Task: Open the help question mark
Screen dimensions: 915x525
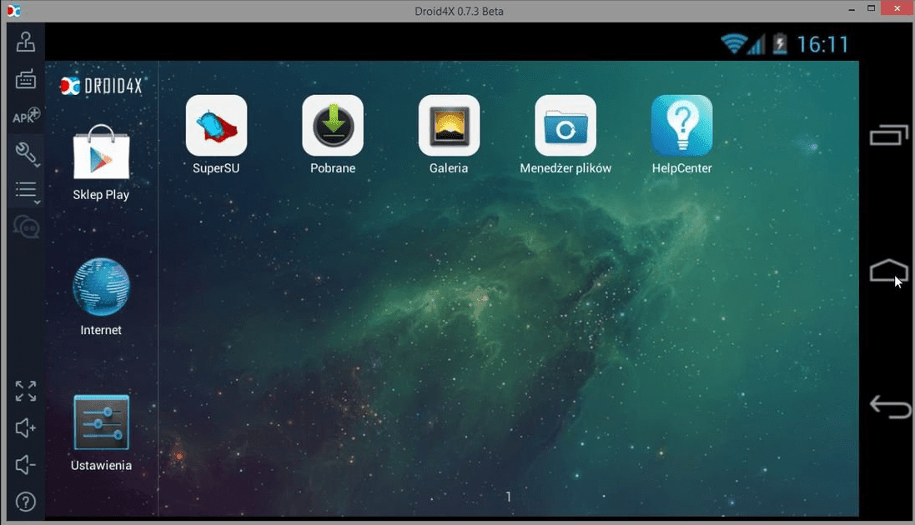Action: [x=26, y=502]
